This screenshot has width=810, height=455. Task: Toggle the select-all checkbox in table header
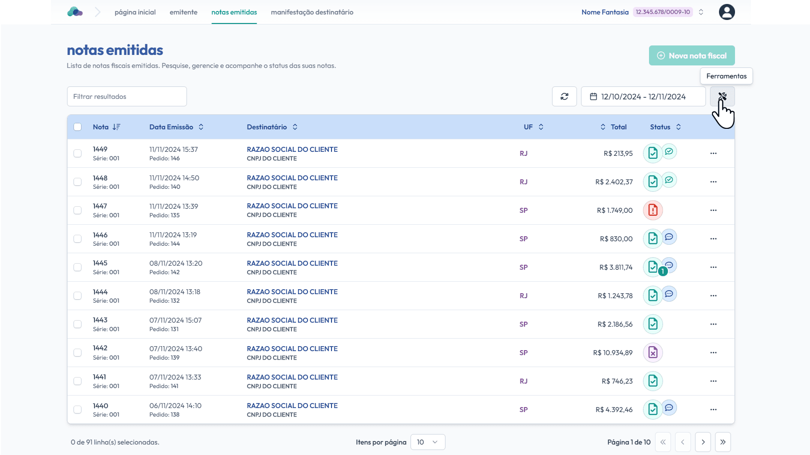tap(77, 127)
